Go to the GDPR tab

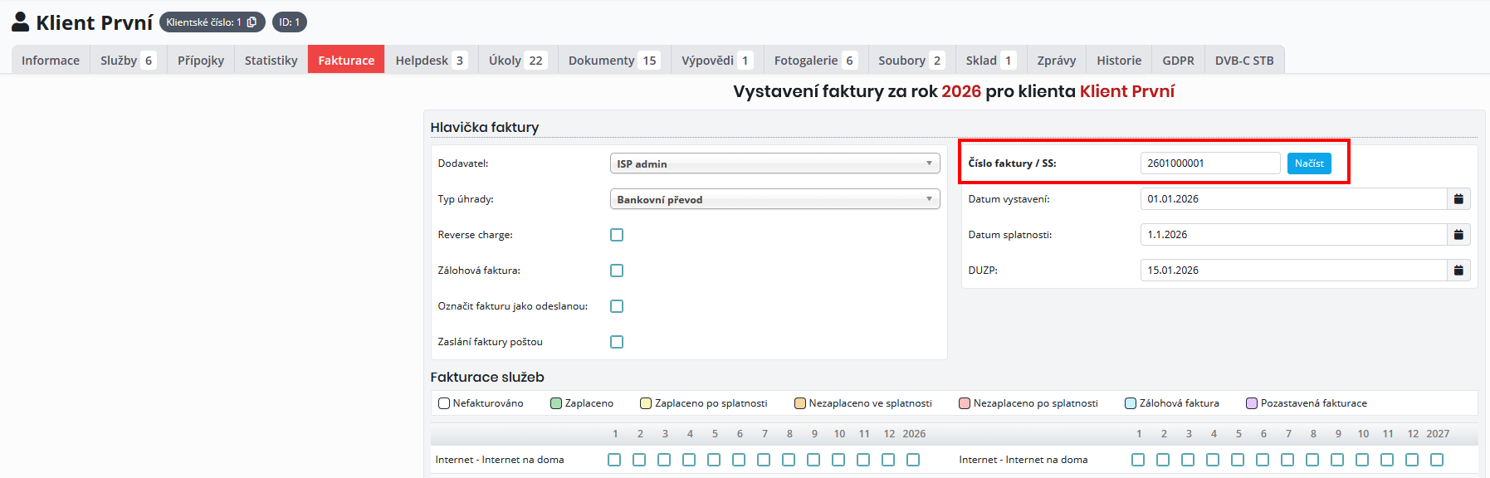coord(1178,61)
